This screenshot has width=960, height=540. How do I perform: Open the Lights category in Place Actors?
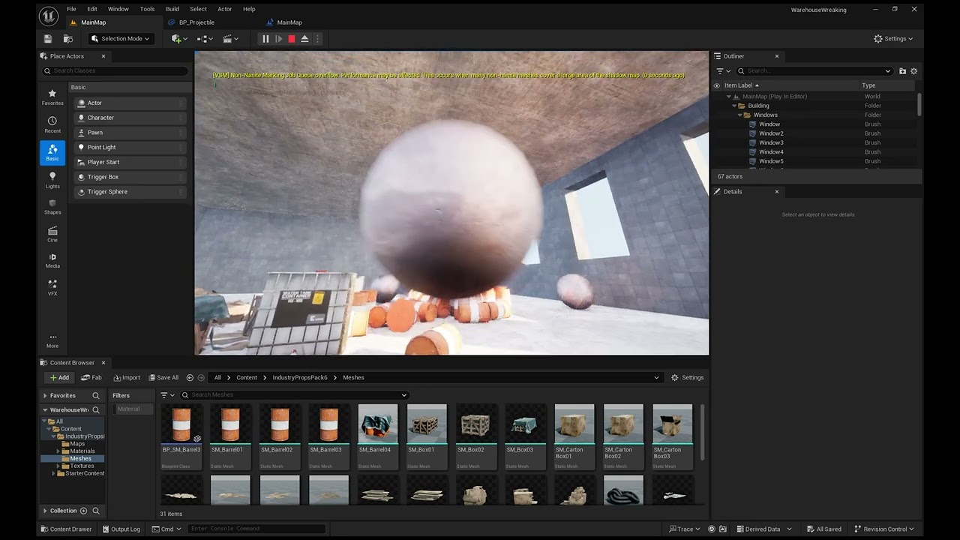coord(52,179)
